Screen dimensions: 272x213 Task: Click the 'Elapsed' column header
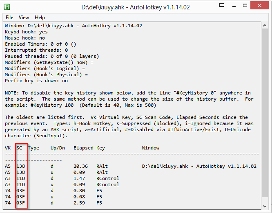83,148
